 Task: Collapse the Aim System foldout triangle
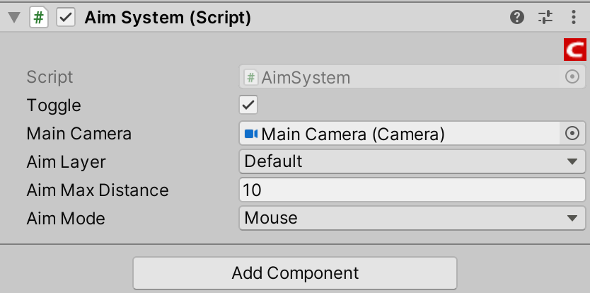(x=14, y=18)
